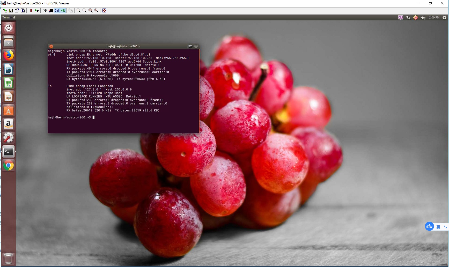Launch LibreOffice Impress from the launcher
The height and width of the screenshot is (267, 449).
[x=8, y=97]
